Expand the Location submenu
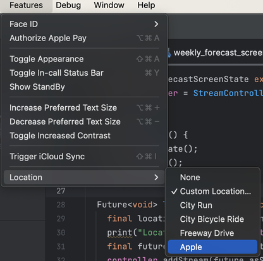This screenshot has height=261, width=263. point(84,178)
